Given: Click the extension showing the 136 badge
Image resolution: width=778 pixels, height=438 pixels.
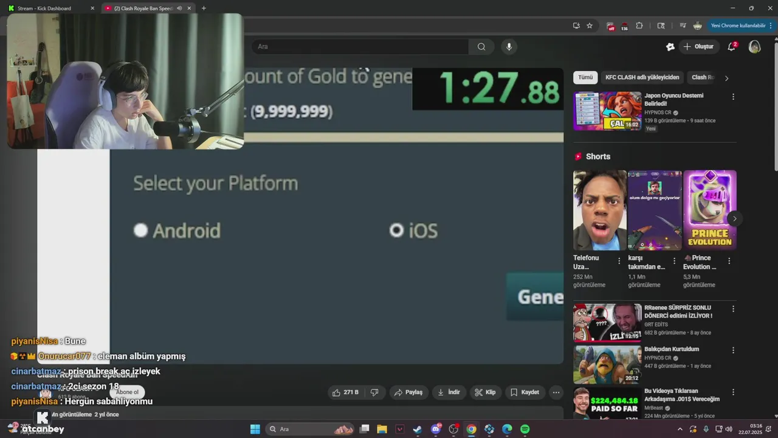Looking at the screenshot, I should pos(624,26).
